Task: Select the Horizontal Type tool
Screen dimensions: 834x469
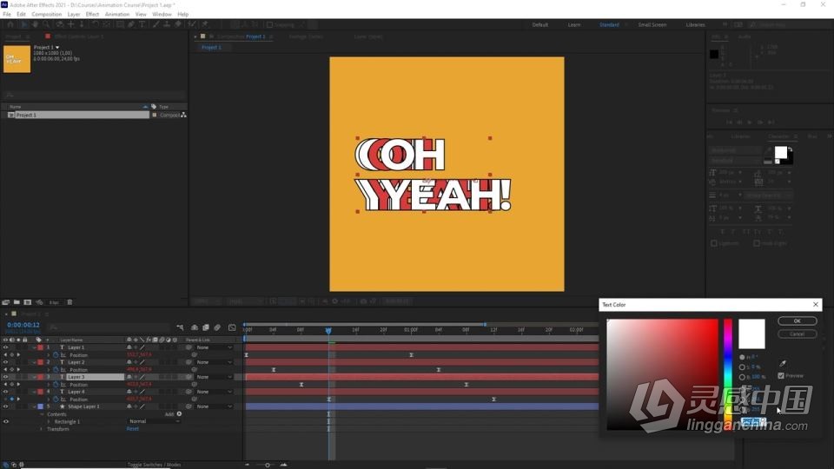Action: (142, 24)
